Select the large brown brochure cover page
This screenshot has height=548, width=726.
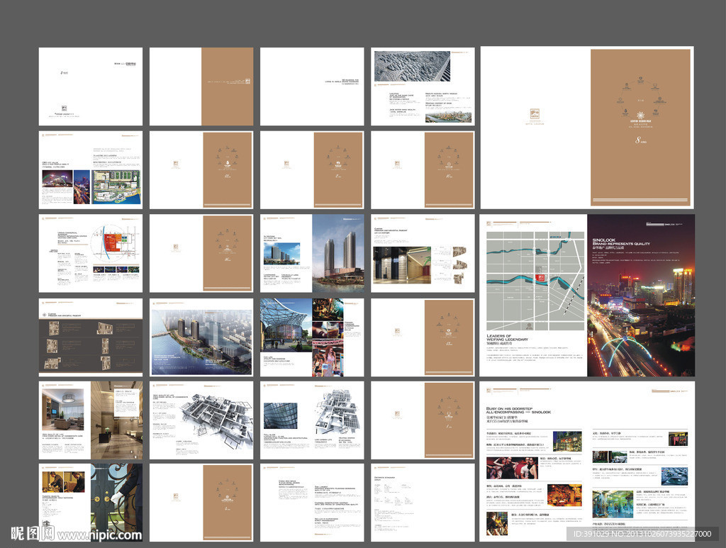640,128
